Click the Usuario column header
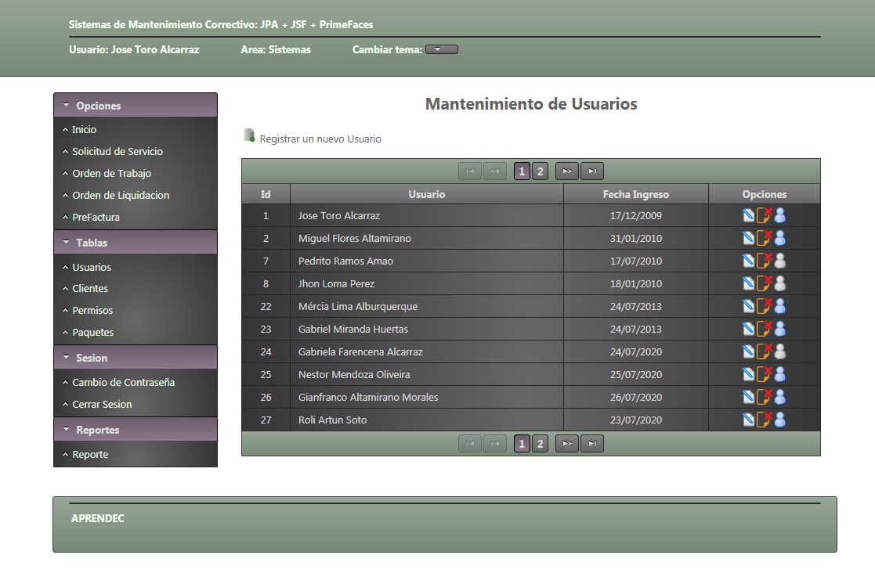Screen dimensions: 875x573 point(427,194)
